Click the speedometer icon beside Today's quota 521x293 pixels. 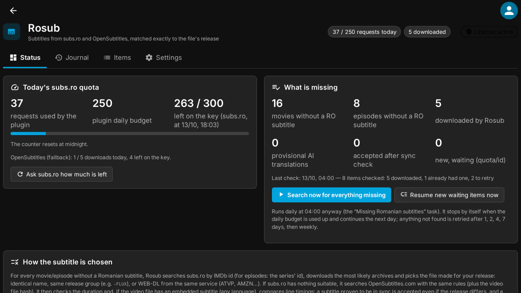(x=15, y=87)
